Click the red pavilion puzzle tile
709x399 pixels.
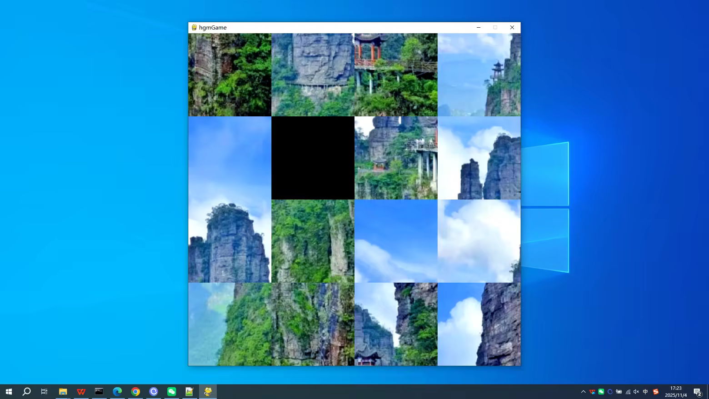pos(396,75)
